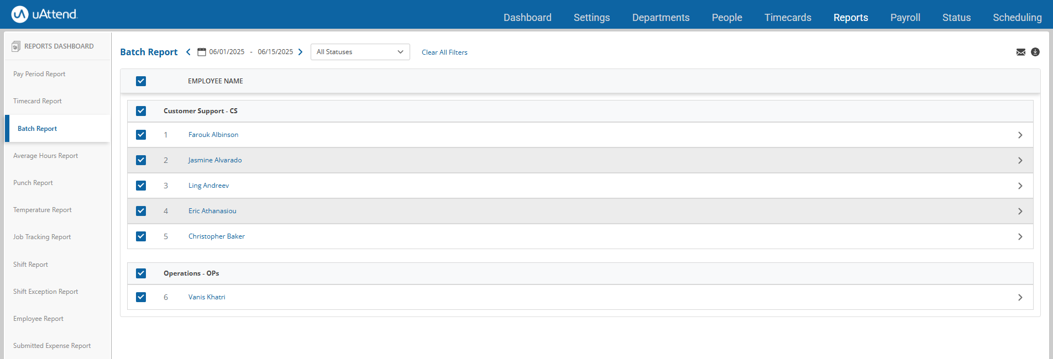This screenshot has width=1053, height=359.
Task: Open the Departments nav item
Action: pos(661,18)
